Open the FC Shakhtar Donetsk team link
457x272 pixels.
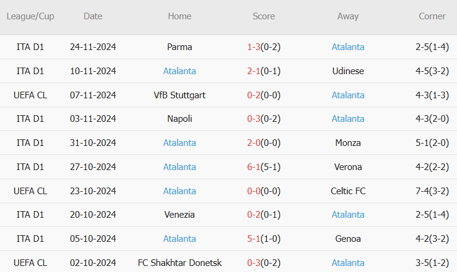(179, 263)
